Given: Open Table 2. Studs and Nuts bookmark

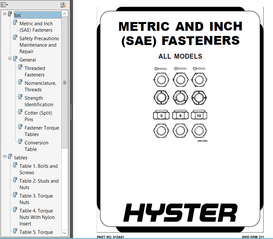Looking at the screenshot, I should coord(39,184).
